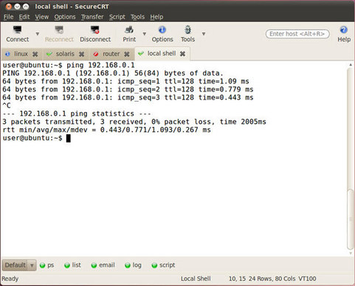Image resolution: width=355 pixels, height=286 pixels.
Task: Expand the Connect dropdown arrow
Action: click(38, 34)
